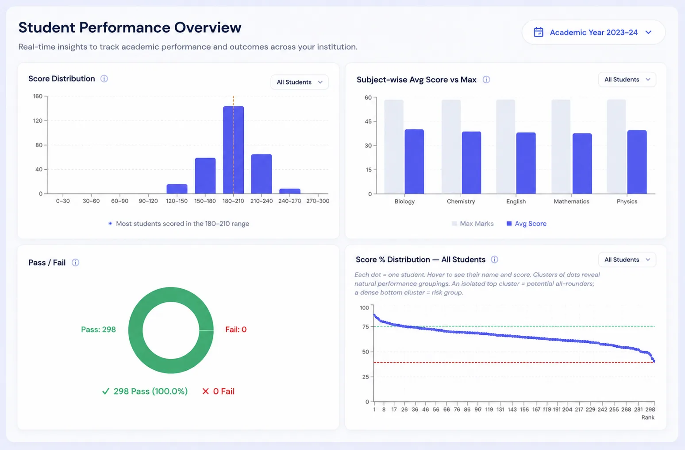The height and width of the screenshot is (450, 685).
Task: Toggle the Max Marks legend entry
Action: point(473,224)
